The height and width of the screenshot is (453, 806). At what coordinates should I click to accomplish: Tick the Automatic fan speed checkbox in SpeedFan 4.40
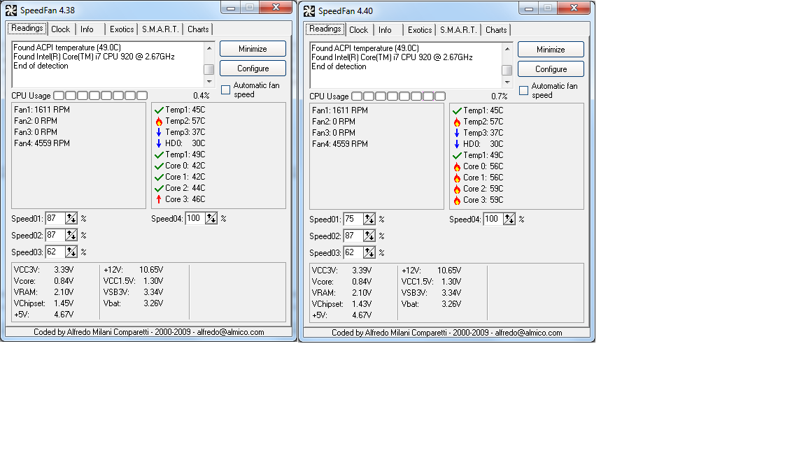tap(524, 90)
